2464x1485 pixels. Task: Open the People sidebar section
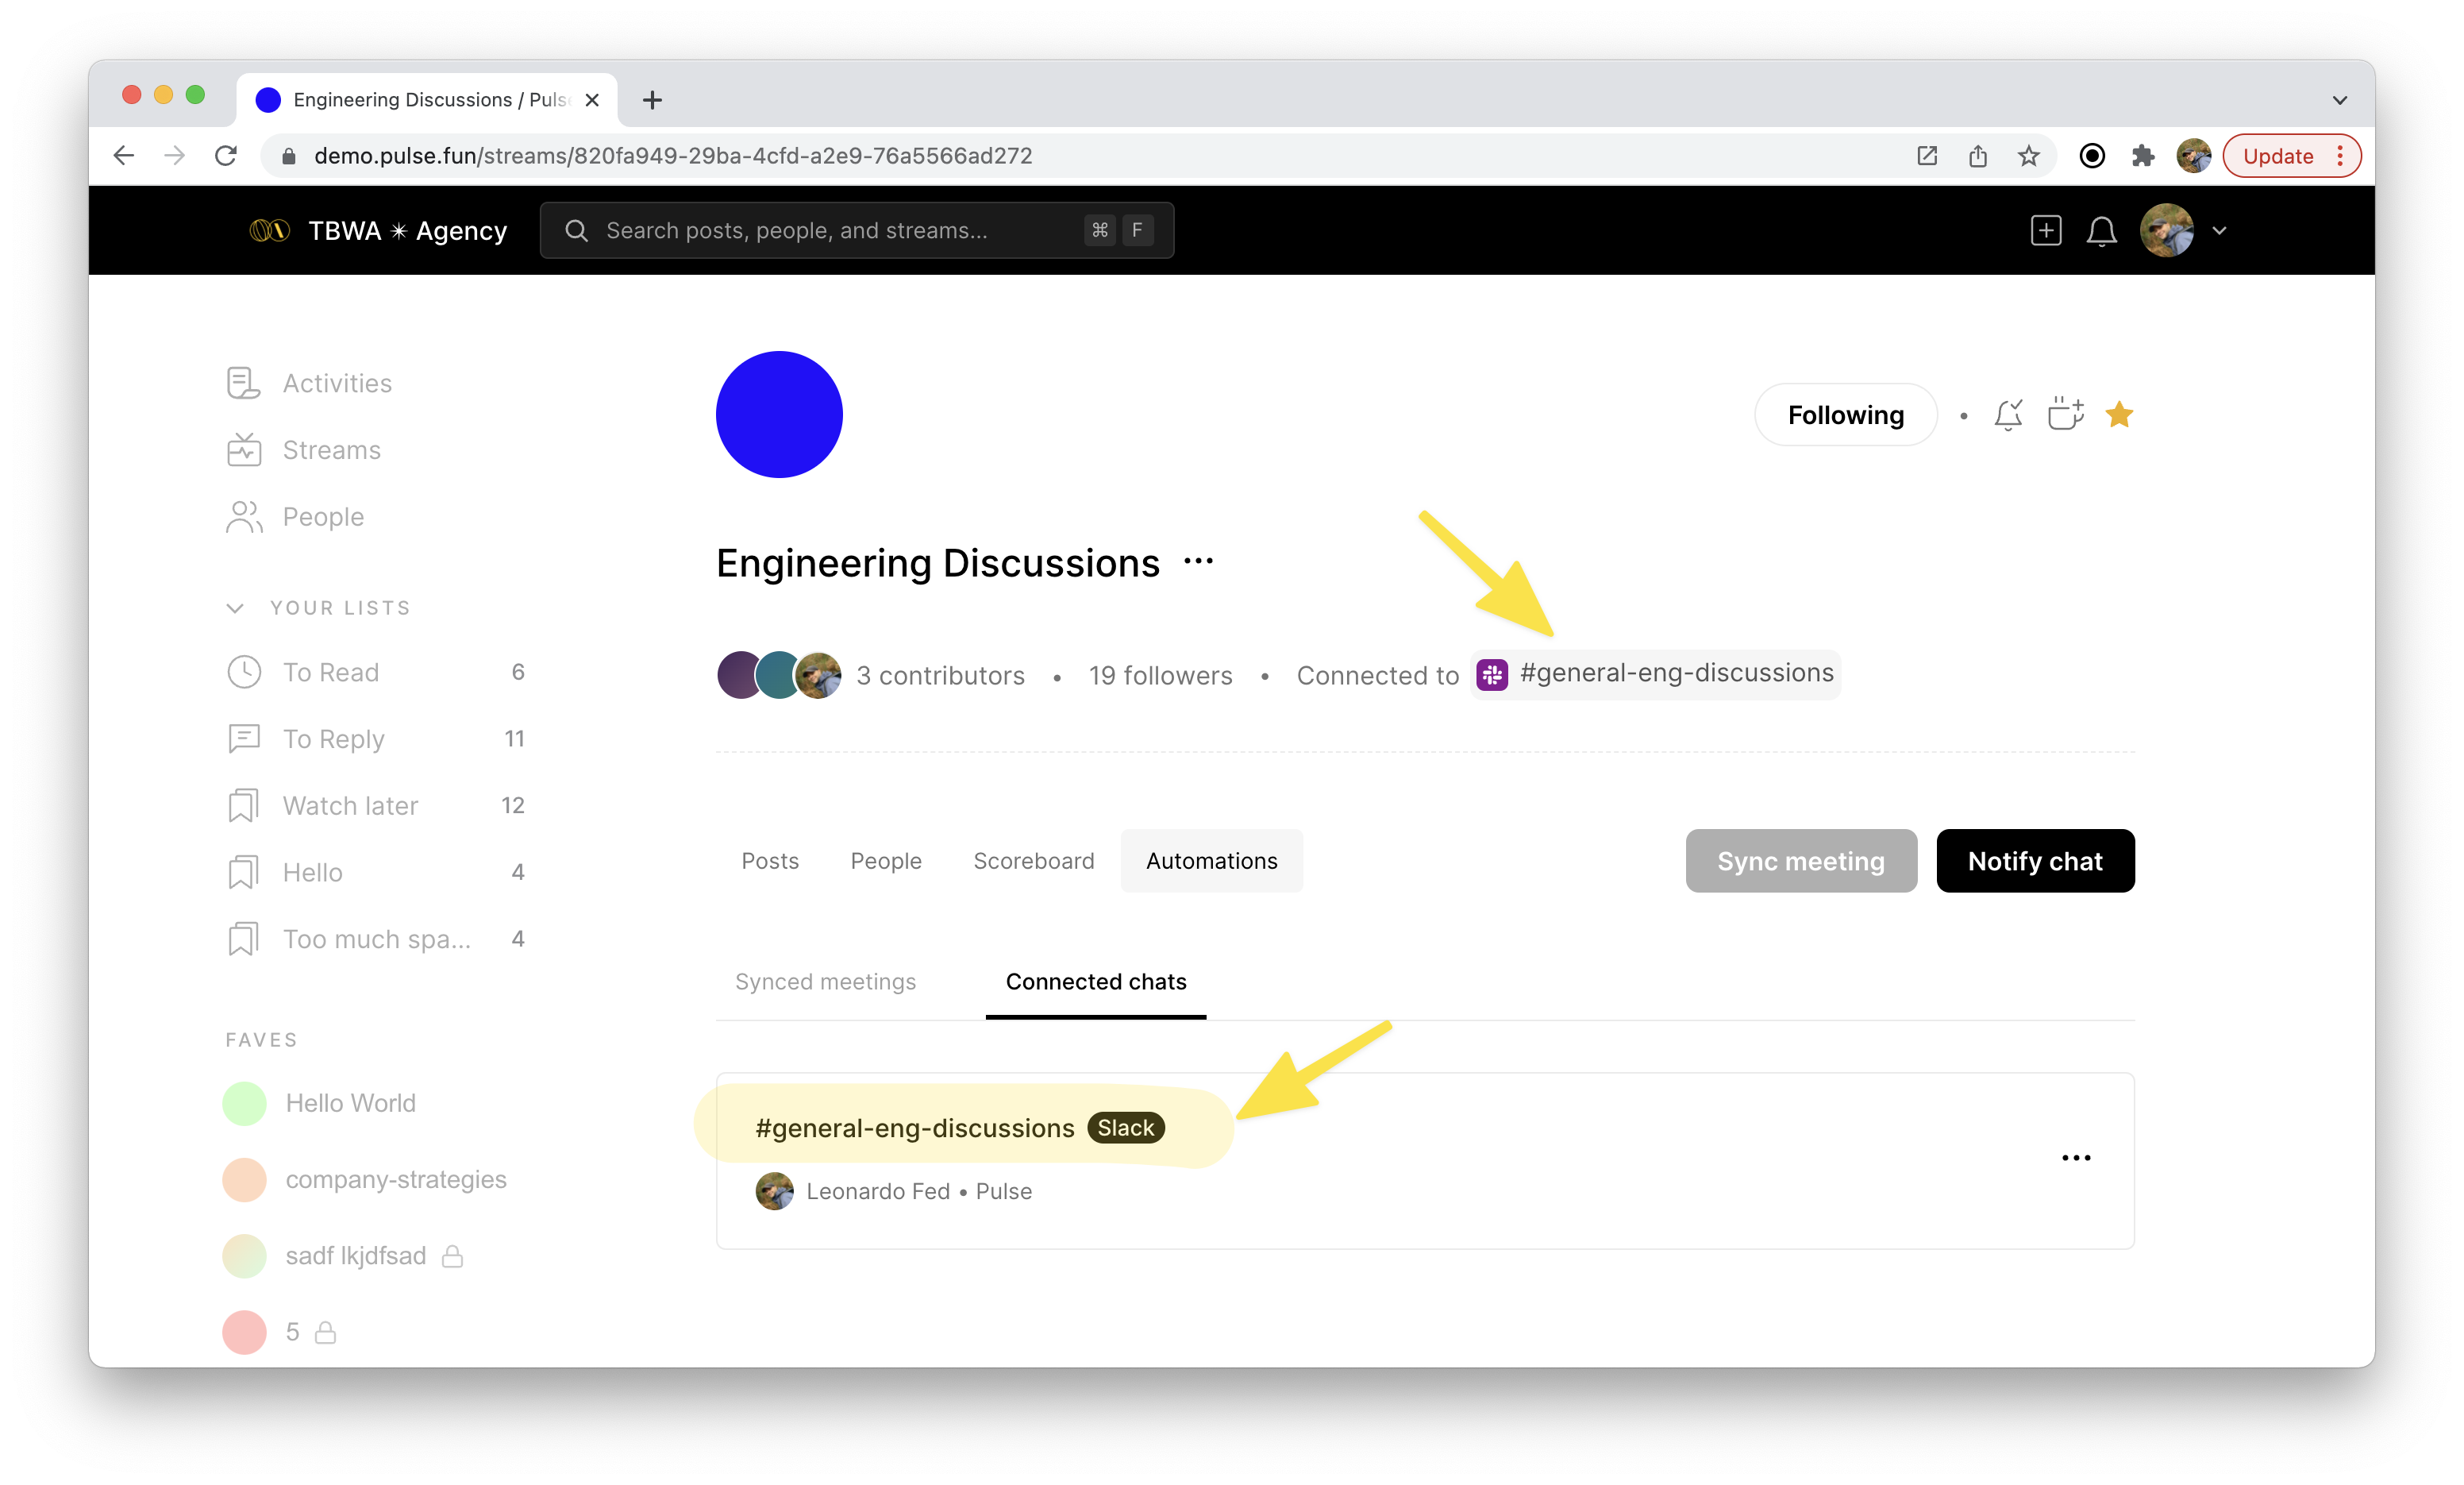click(x=323, y=516)
